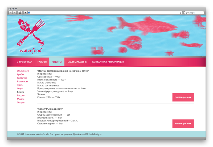
Task: Click the waterfood logo
Action: [31, 36]
